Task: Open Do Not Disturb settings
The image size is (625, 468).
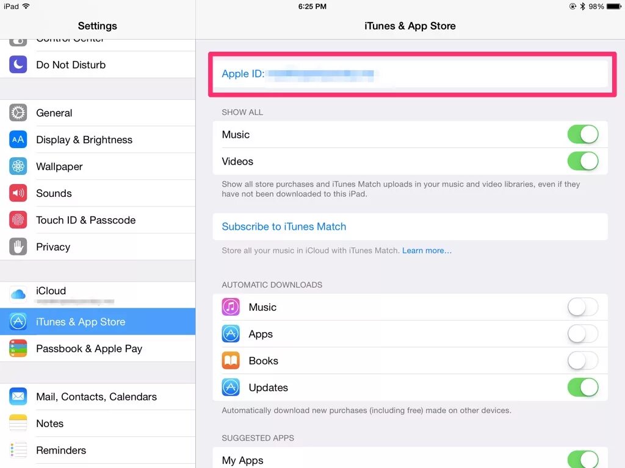Action: click(98, 65)
